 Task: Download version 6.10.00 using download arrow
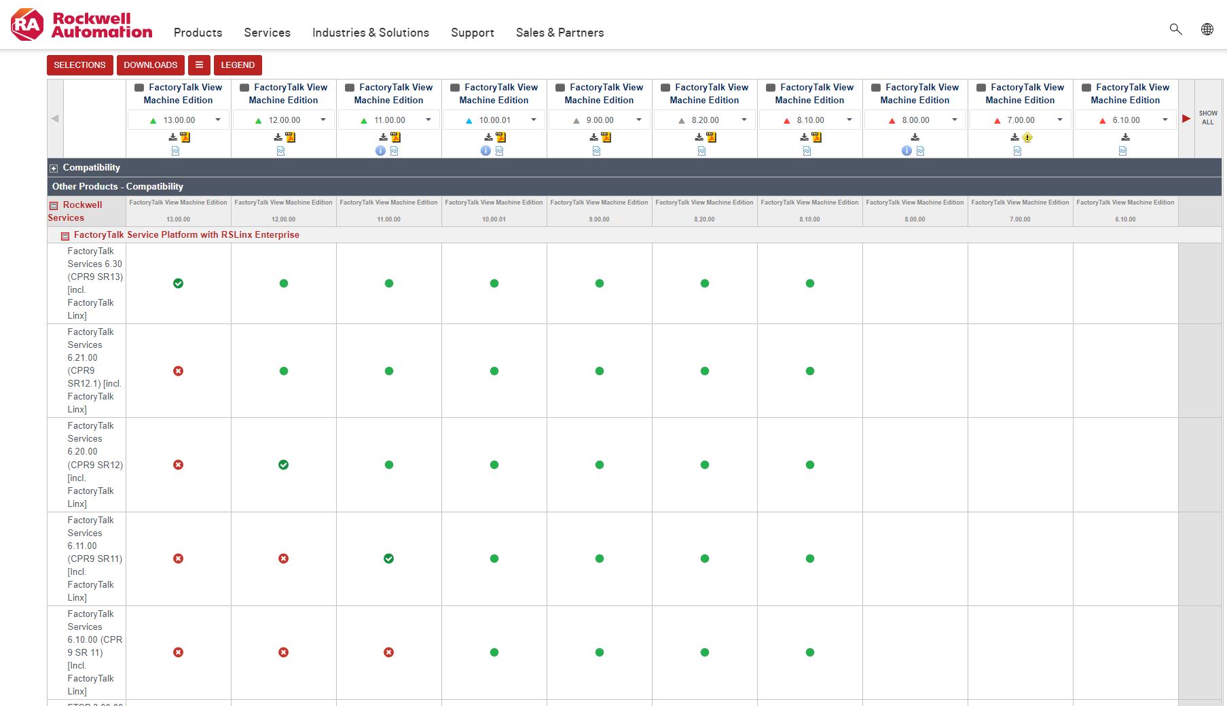click(1126, 137)
